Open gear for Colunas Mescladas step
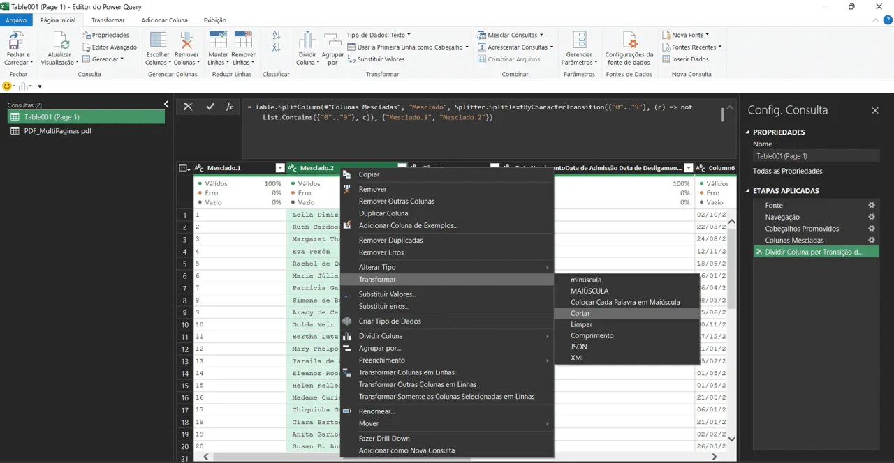The image size is (894, 463). [x=871, y=240]
